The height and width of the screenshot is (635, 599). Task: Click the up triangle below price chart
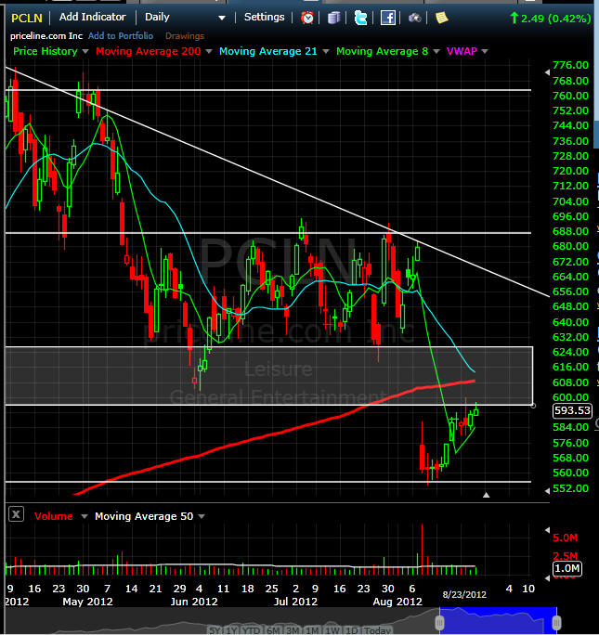coord(487,495)
